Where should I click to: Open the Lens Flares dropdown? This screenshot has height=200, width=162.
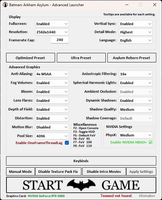pos(52,100)
